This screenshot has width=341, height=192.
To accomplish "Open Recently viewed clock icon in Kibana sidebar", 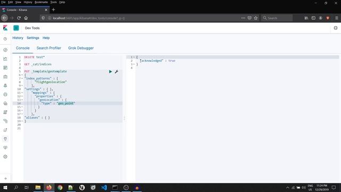I will coord(5,39).
